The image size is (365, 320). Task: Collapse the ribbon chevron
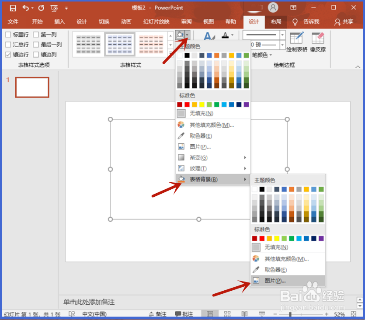click(358, 67)
